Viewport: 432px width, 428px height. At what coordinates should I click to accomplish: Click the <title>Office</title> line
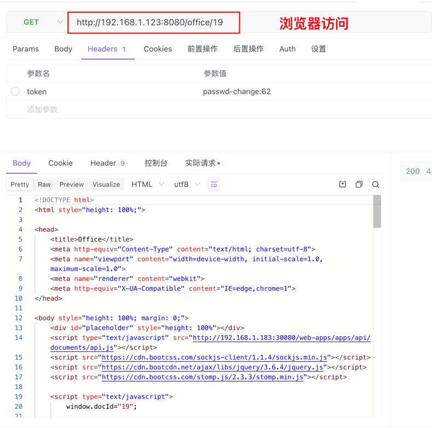coord(92,239)
